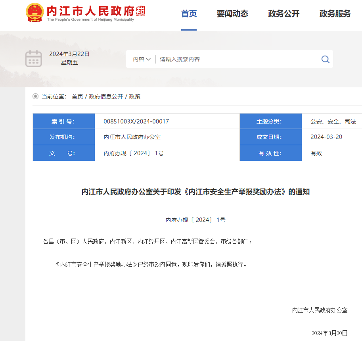
Task: Click the index number 00851003X/2024-00017
Action: tap(136, 121)
